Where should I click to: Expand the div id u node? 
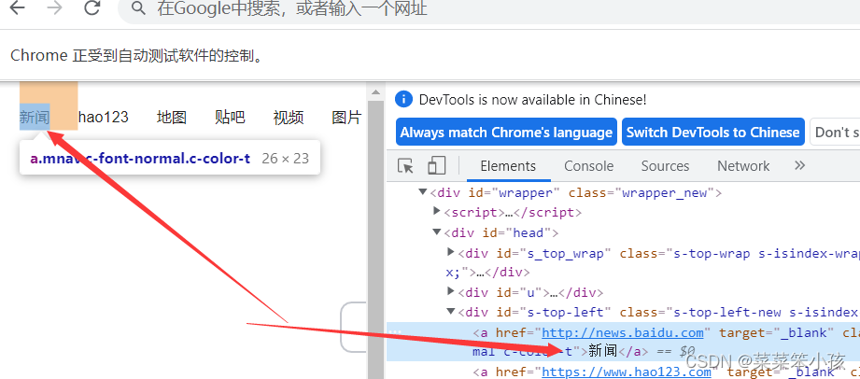[x=451, y=290]
